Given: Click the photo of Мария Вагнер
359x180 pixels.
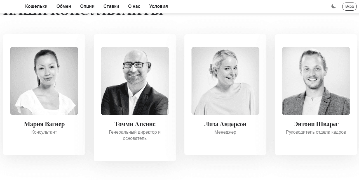Looking at the screenshot, I should click(x=44, y=81).
